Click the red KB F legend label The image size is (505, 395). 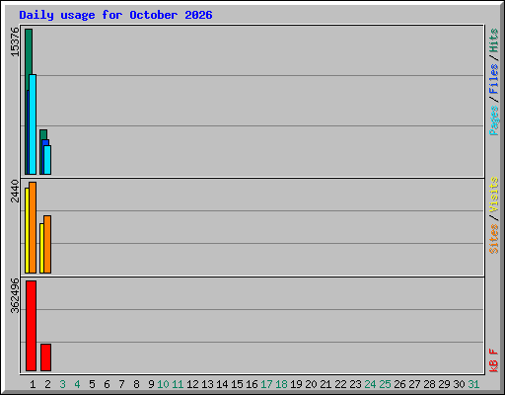[494, 360]
